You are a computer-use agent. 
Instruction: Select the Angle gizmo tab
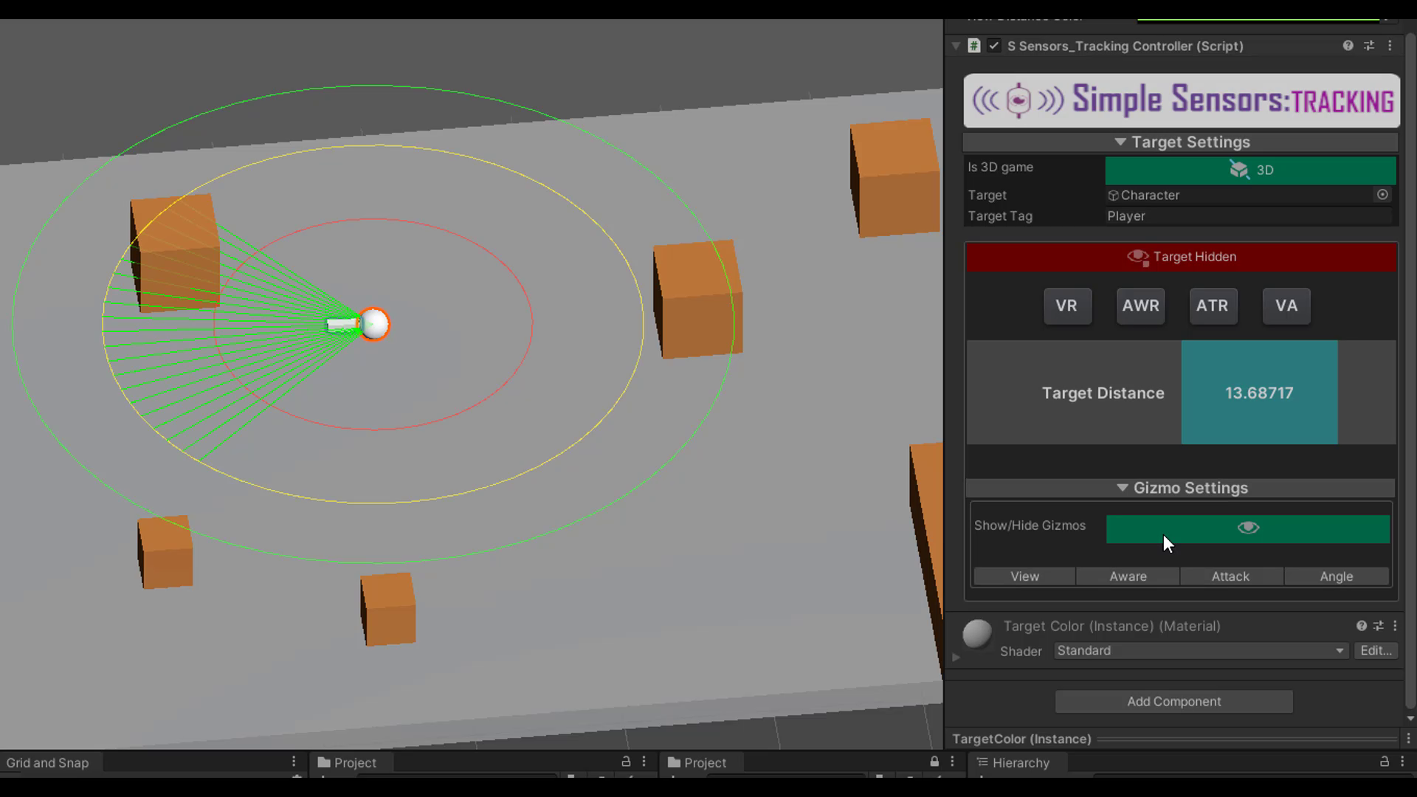pos(1337,576)
